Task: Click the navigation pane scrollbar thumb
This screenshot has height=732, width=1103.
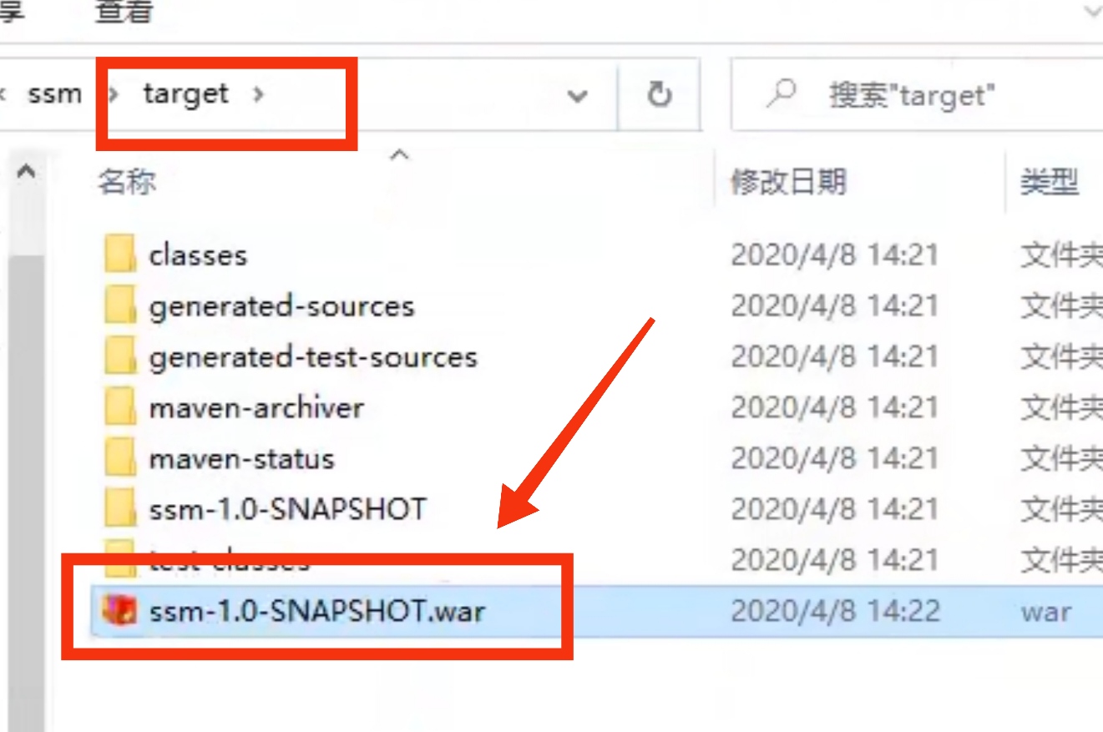Action: [x=26, y=492]
